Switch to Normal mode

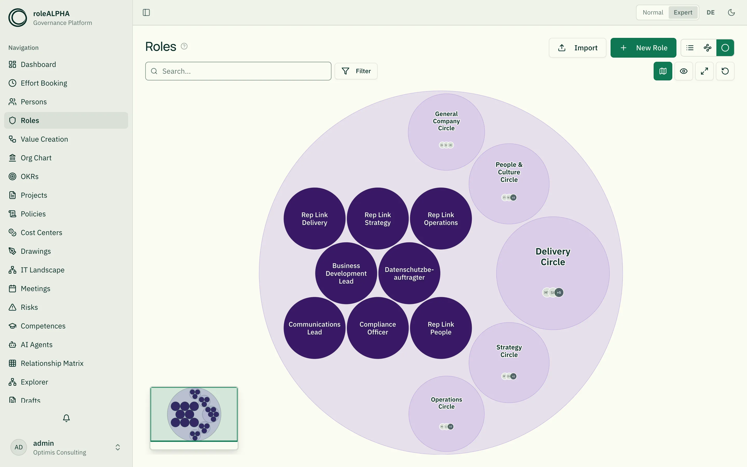[x=653, y=12]
